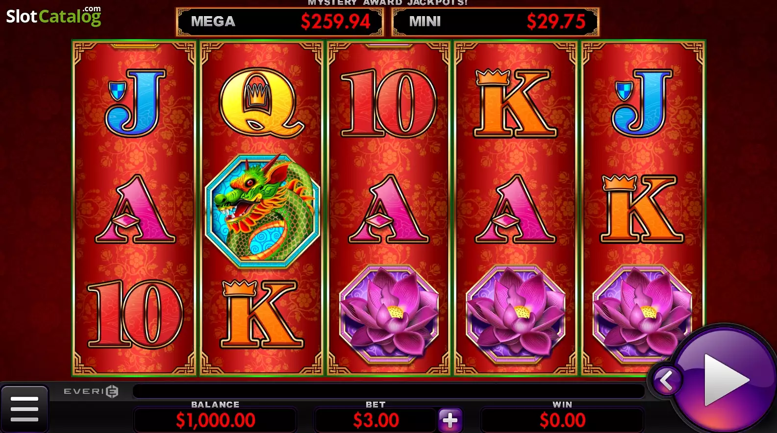777x433 pixels.
Task: Expand options with the left chevron
Action: pos(666,380)
